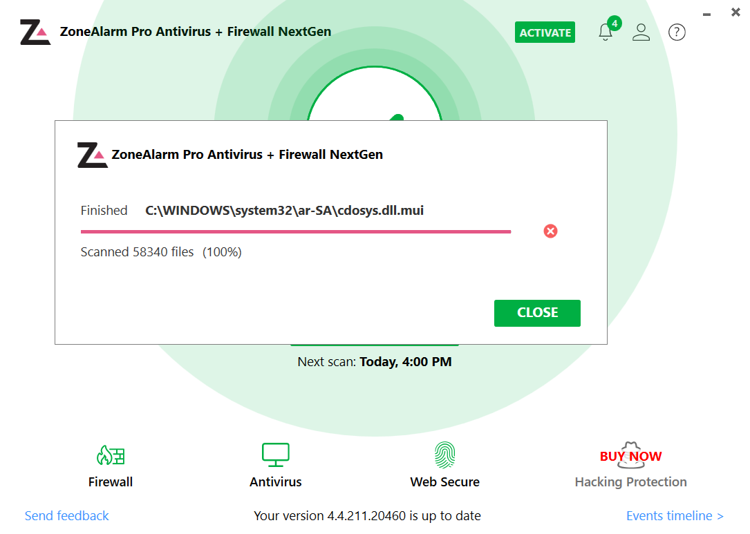Open Web Secure fingerprint icon
Screen dimensions: 750x534
coord(444,455)
